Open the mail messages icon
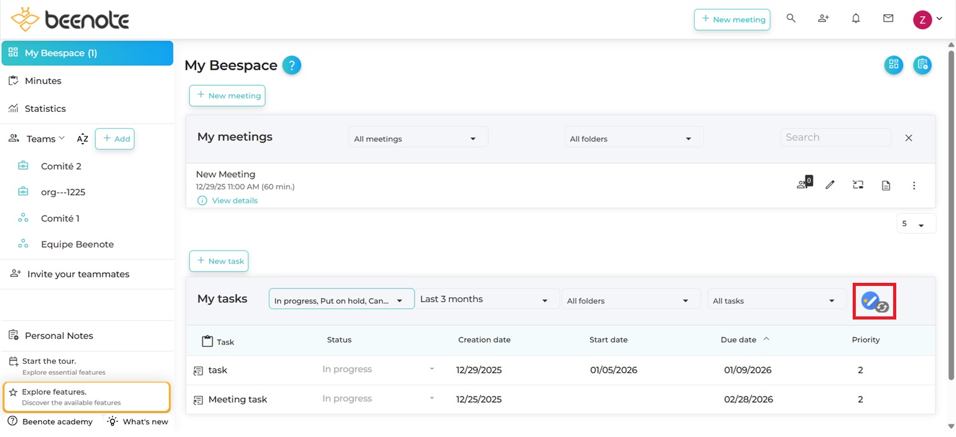This screenshot has height=437, width=956. click(888, 19)
